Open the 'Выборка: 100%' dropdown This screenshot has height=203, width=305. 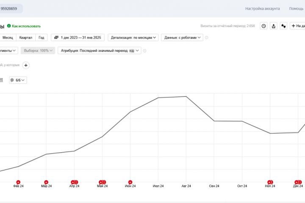click(x=38, y=50)
